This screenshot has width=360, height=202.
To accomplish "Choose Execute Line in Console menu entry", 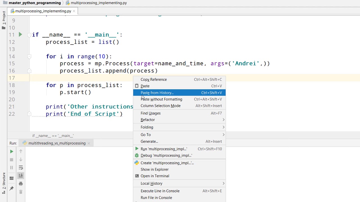I will (179, 191).
